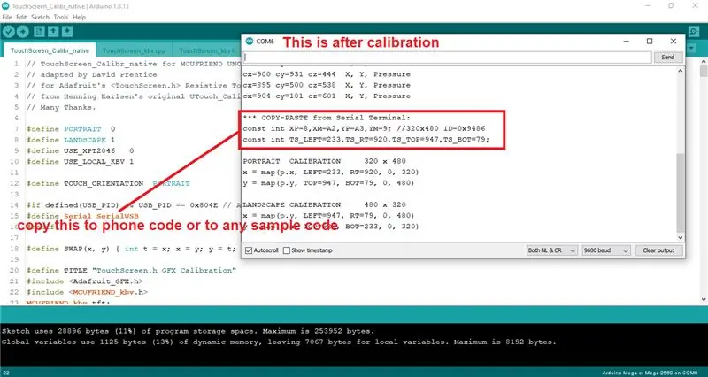This screenshot has height=377, width=708.
Task: Open the Both NL & CR dropdown
Action: [551, 250]
